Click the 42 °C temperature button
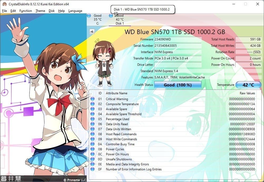The image size is (264, 182). 248,85
